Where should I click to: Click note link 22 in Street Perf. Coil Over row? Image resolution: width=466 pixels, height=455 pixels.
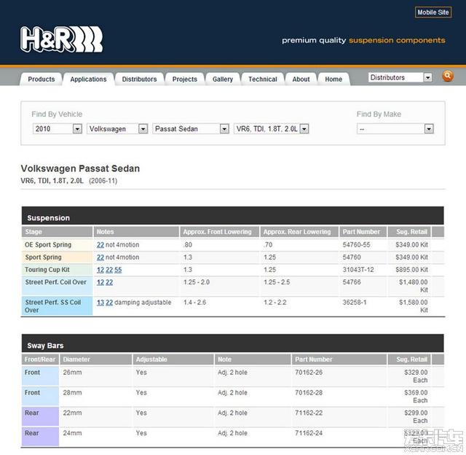point(109,282)
